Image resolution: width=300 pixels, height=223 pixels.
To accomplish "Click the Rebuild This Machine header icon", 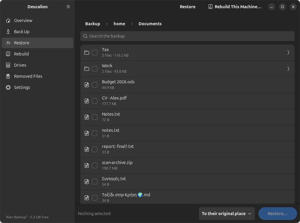I will 210,7.
